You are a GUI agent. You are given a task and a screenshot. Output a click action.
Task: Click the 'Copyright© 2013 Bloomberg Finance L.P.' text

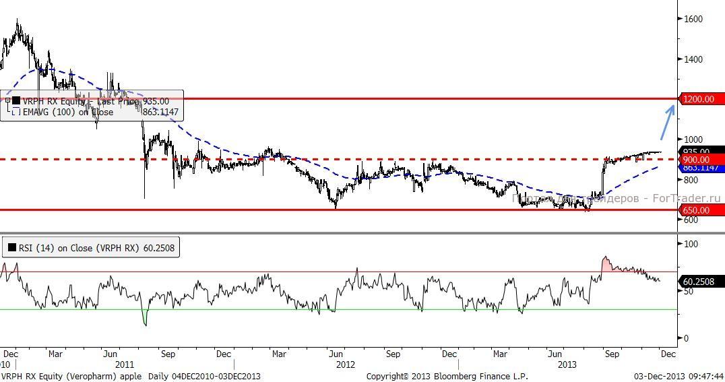447,377
